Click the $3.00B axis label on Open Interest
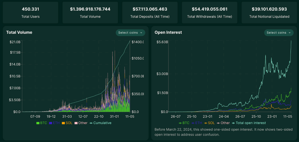This screenshot has height=142, width=299. click(x=162, y=74)
